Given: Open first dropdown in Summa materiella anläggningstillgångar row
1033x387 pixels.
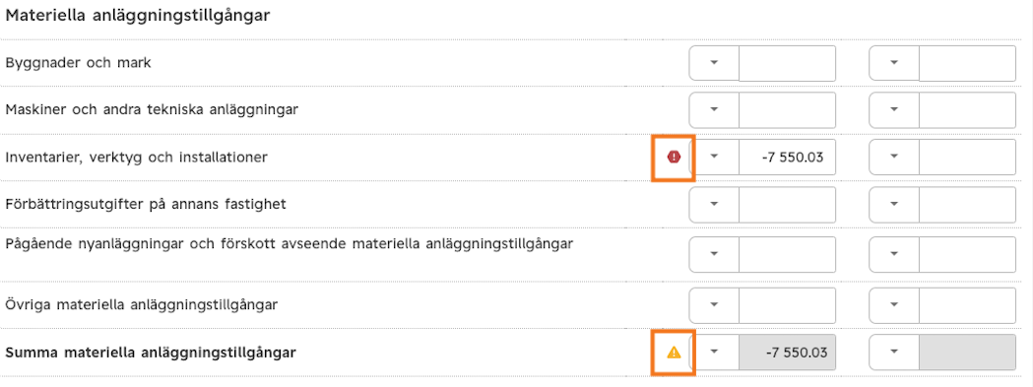Looking at the screenshot, I should (714, 353).
